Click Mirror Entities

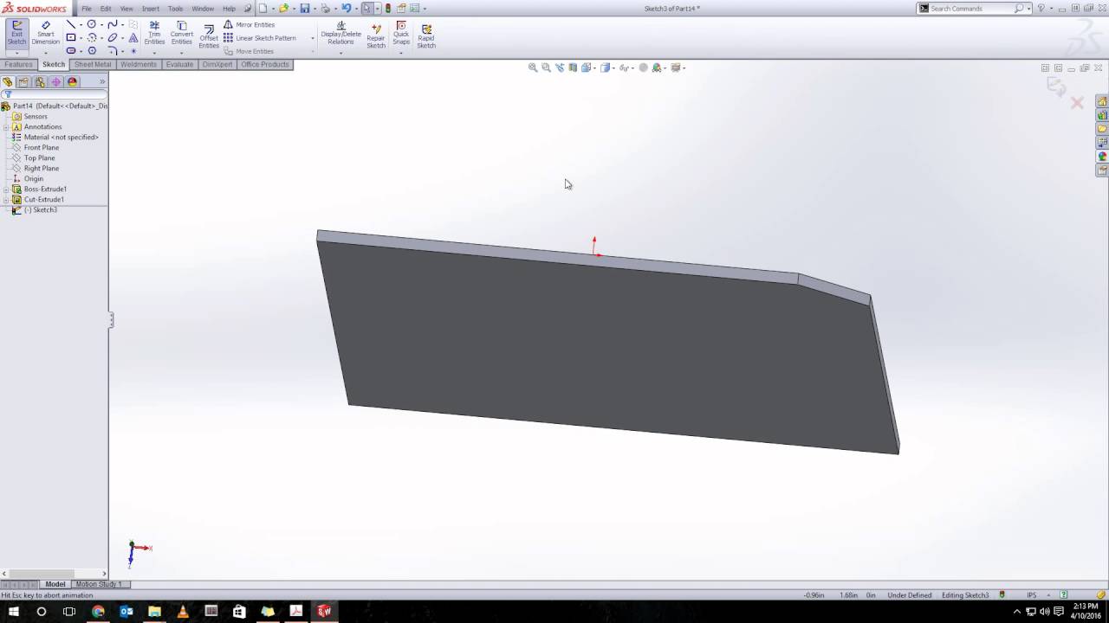point(250,24)
